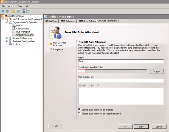
Task: Open the View menu
Action: coord(19,6)
